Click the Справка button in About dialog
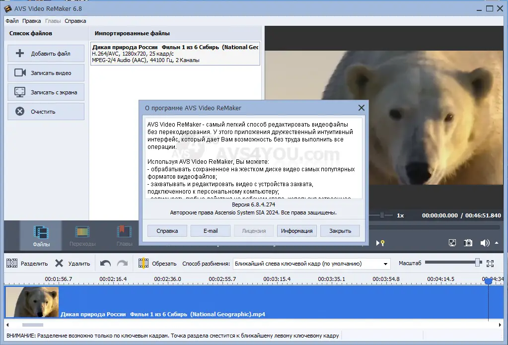The width and height of the screenshot is (508, 345). (x=167, y=231)
